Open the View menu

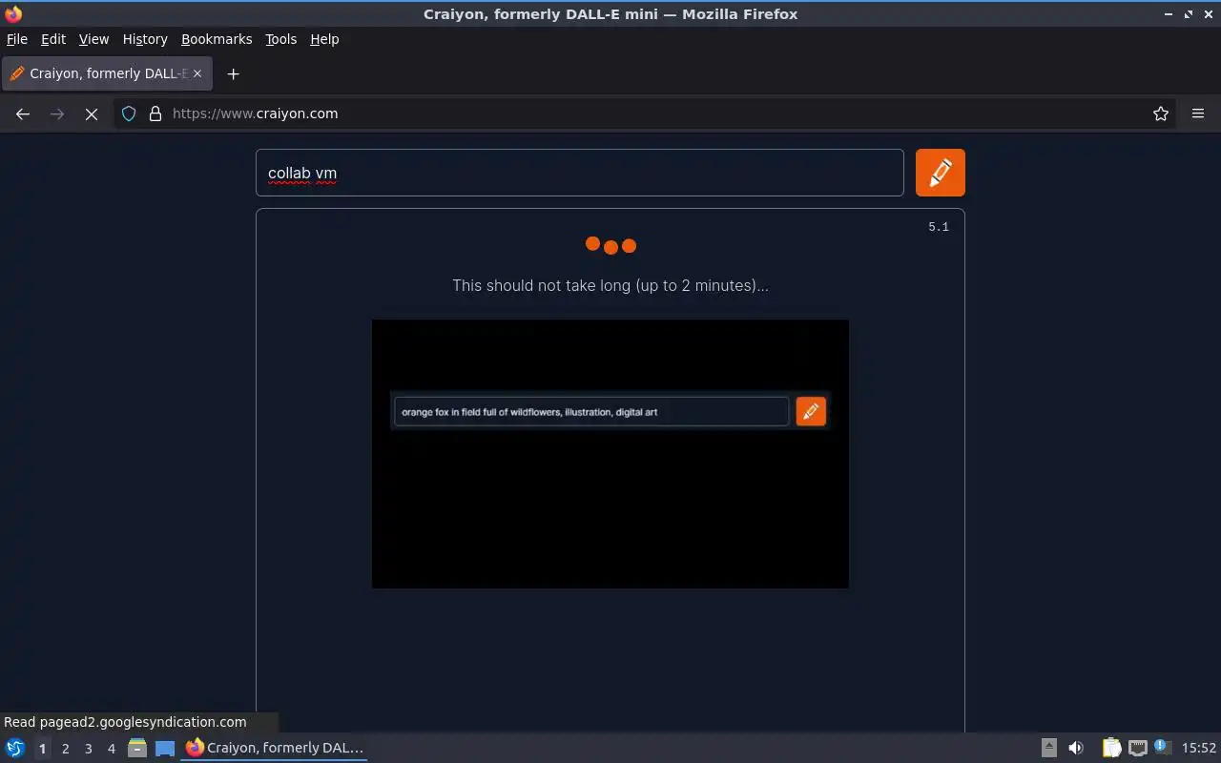pos(93,39)
